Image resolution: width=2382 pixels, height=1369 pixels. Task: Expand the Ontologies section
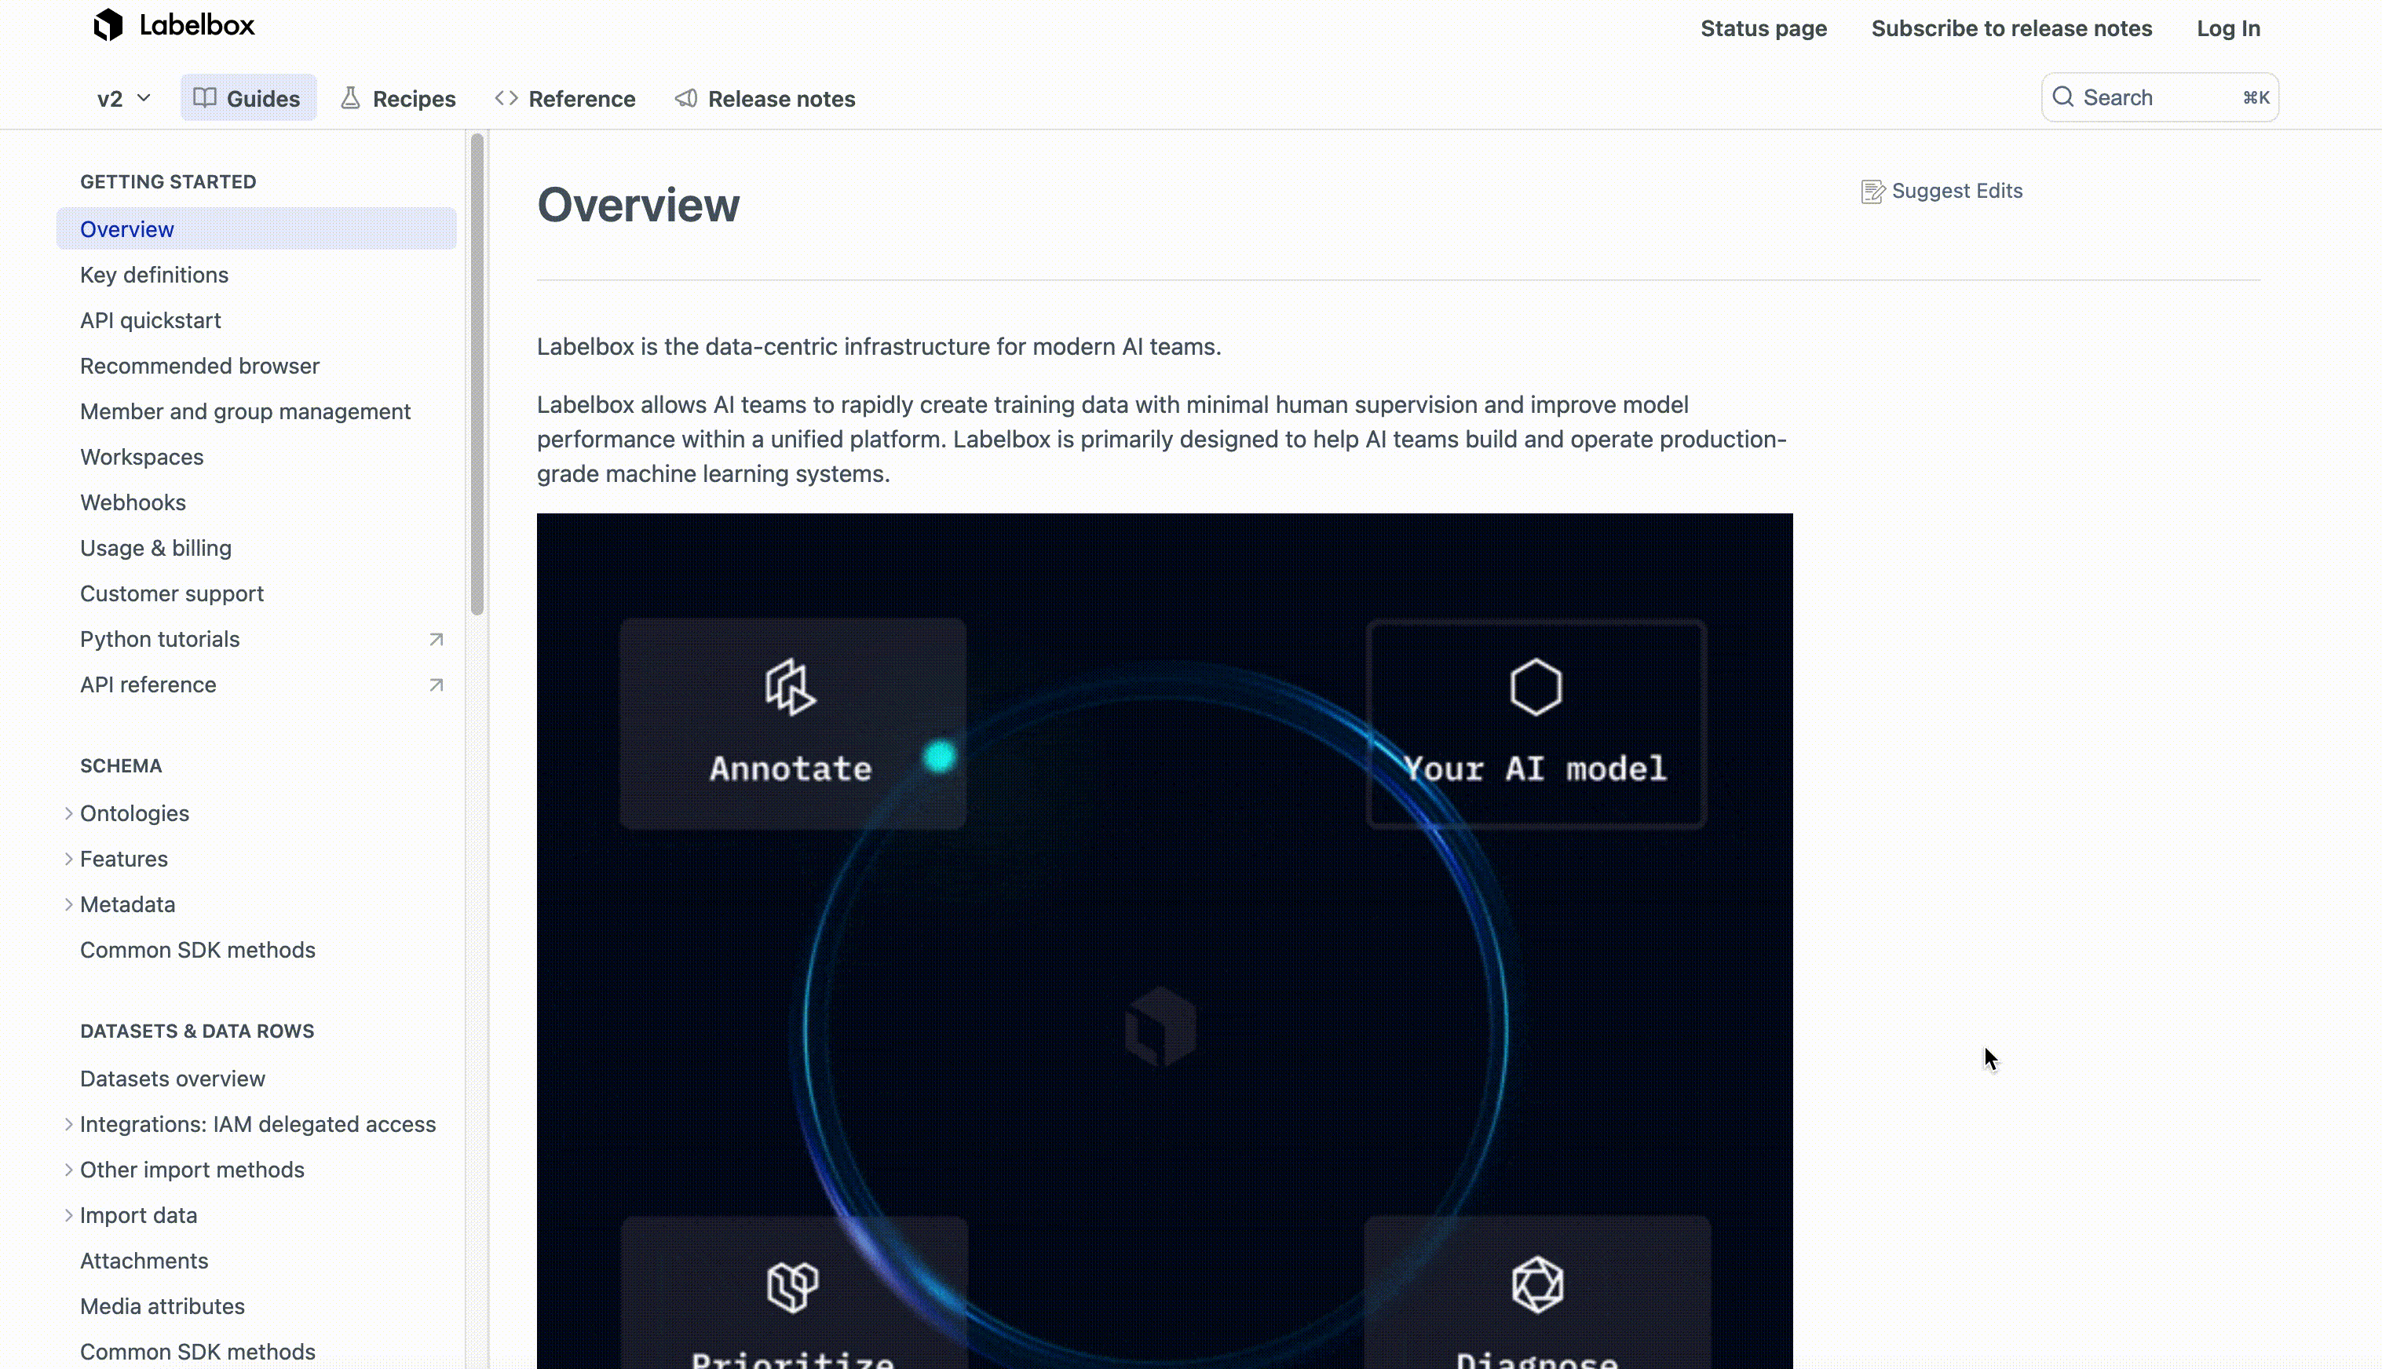tap(68, 813)
